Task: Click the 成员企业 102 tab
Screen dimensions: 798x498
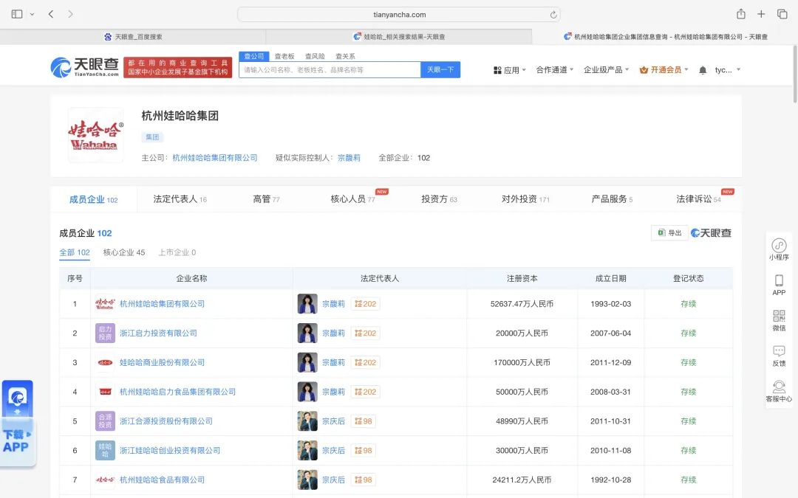Action: pyautogui.click(x=94, y=200)
